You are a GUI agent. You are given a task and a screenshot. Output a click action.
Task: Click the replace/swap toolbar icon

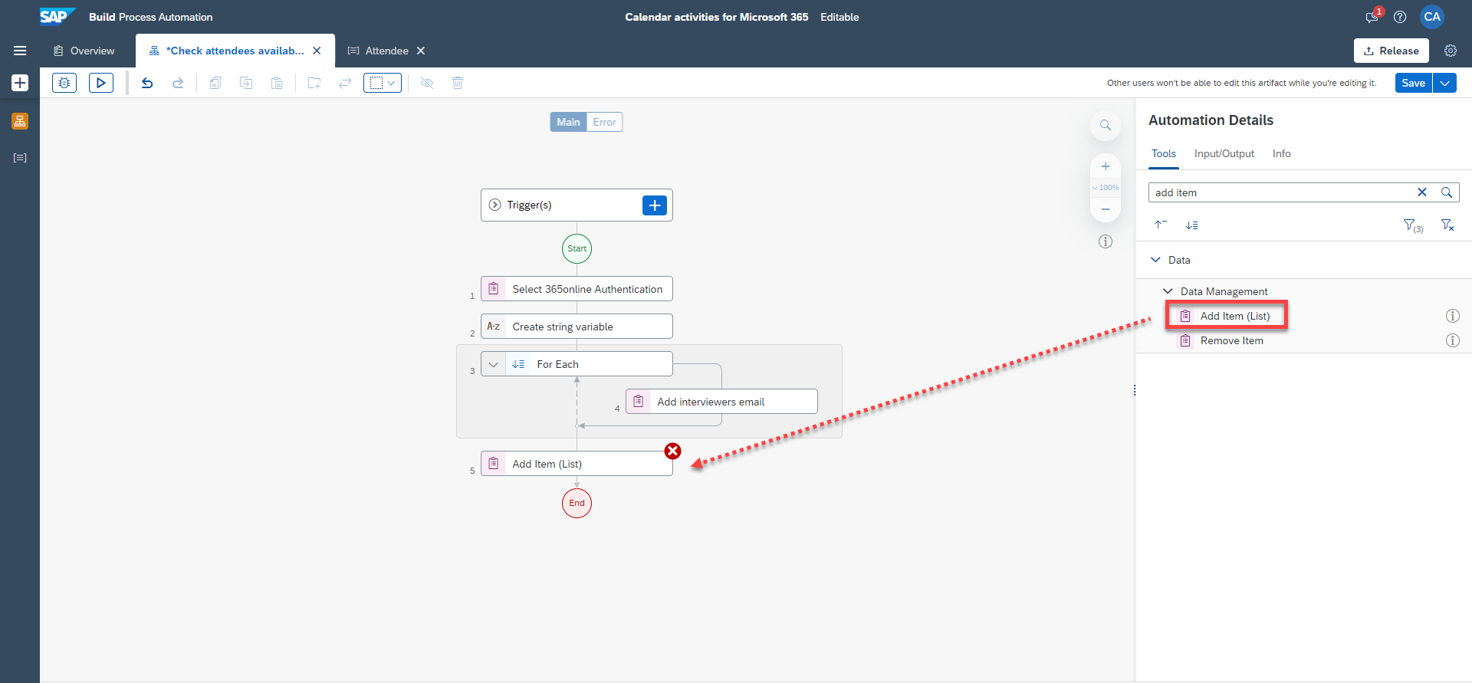pyautogui.click(x=345, y=83)
